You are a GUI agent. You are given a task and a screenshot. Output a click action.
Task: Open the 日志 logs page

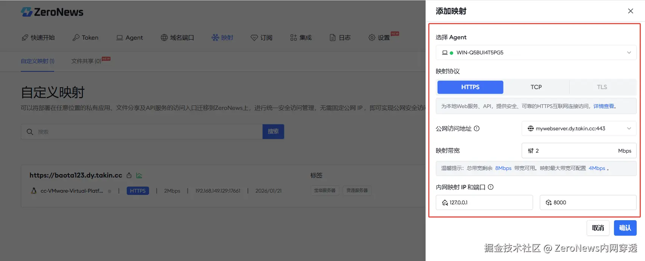click(x=340, y=37)
